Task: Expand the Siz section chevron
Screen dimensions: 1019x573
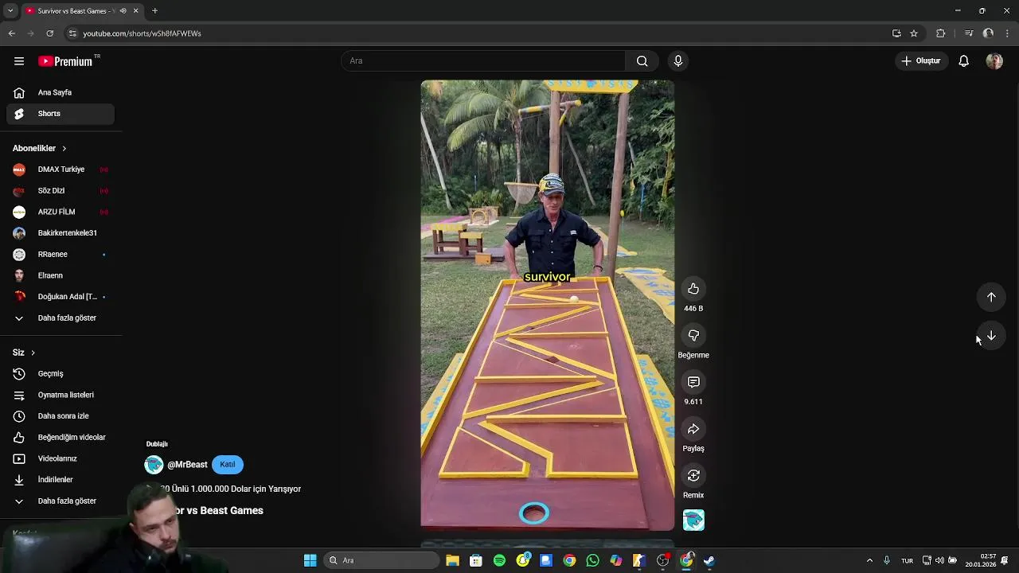Action: coord(33,353)
